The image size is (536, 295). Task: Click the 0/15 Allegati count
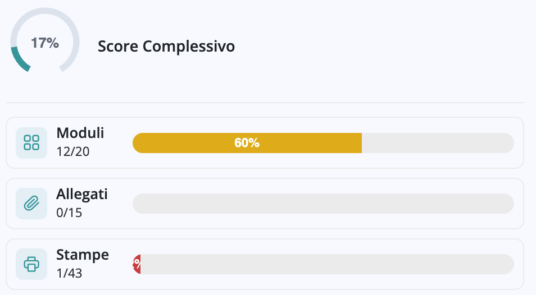pyautogui.click(x=69, y=213)
